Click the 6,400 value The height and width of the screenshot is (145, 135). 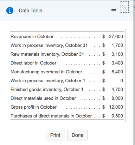click(x=117, y=72)
